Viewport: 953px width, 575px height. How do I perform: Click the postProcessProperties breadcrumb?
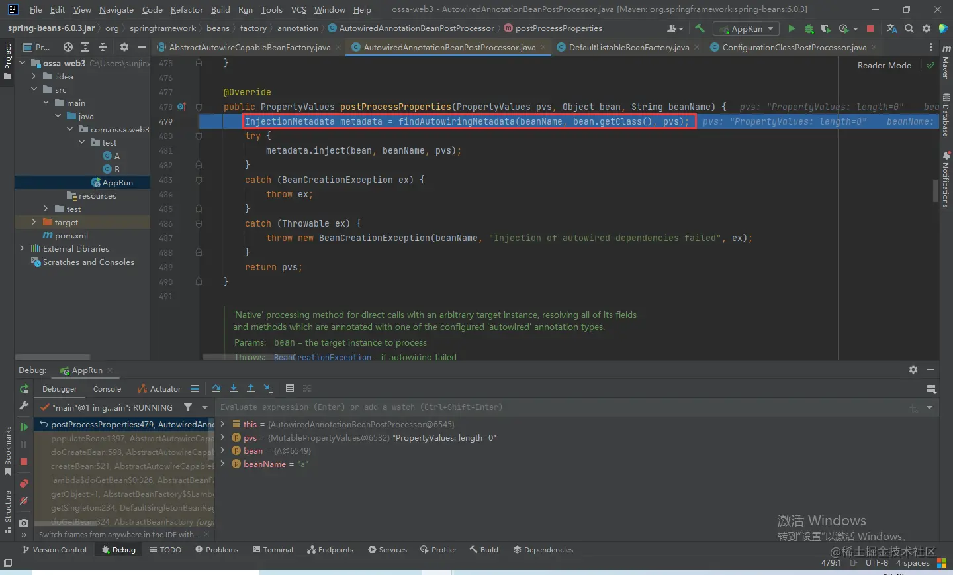click(553, 28)
